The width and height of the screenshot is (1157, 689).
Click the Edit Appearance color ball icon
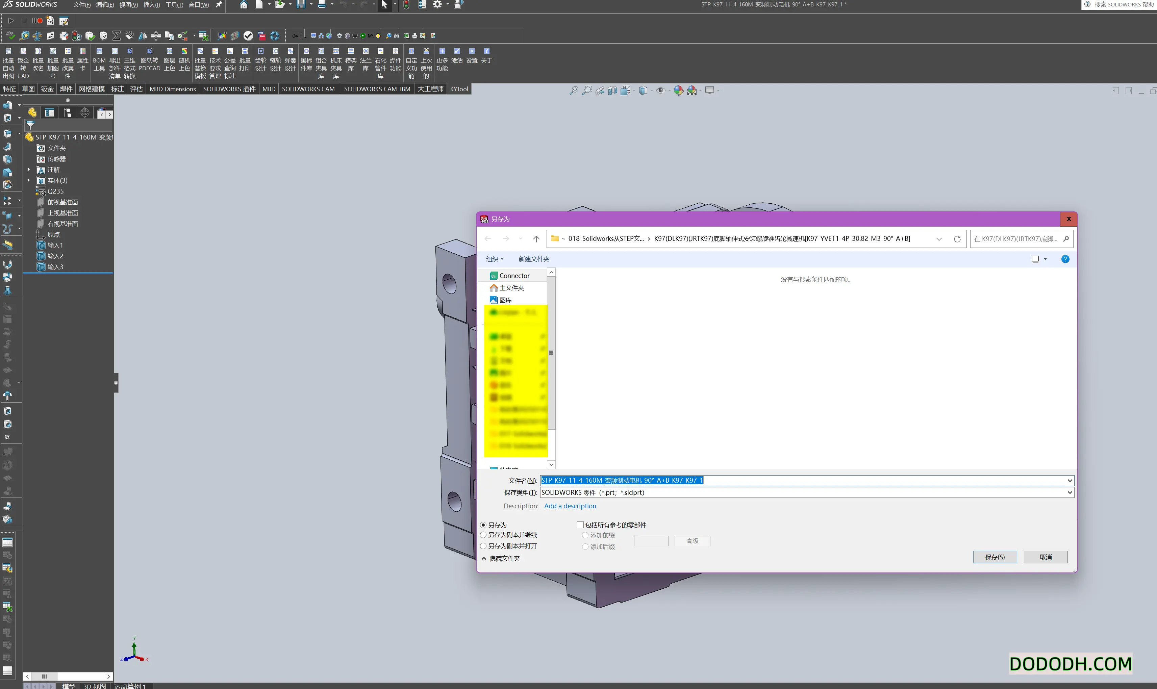tap(678, 91)
